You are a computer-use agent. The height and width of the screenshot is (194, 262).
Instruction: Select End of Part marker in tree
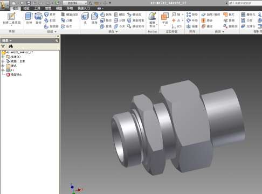click(x=14, y=74)
